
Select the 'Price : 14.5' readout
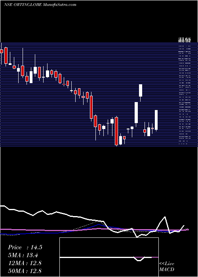(25, 247)
